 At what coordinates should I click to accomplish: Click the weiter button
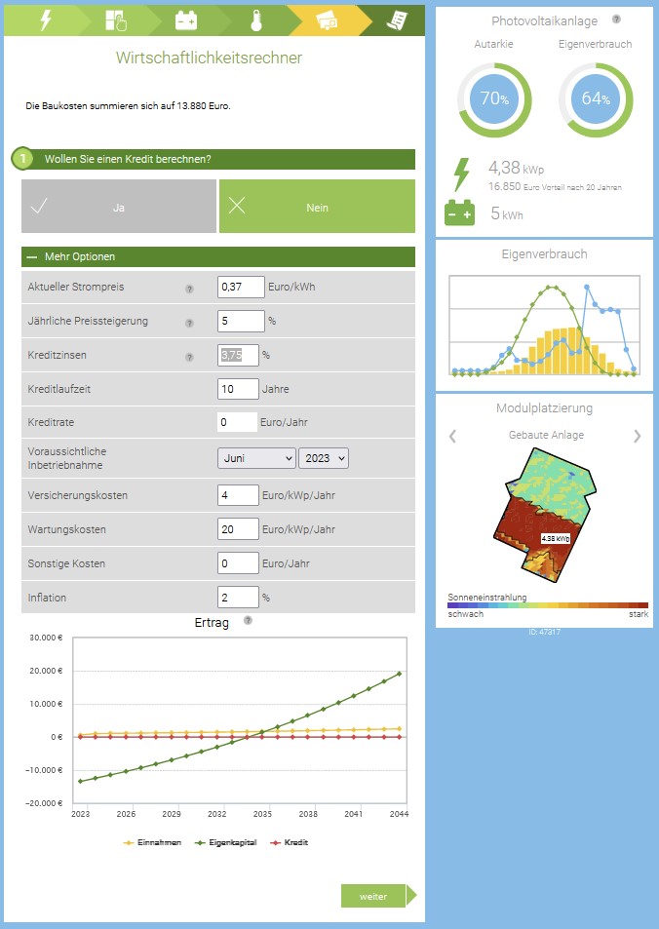point(373,896)
